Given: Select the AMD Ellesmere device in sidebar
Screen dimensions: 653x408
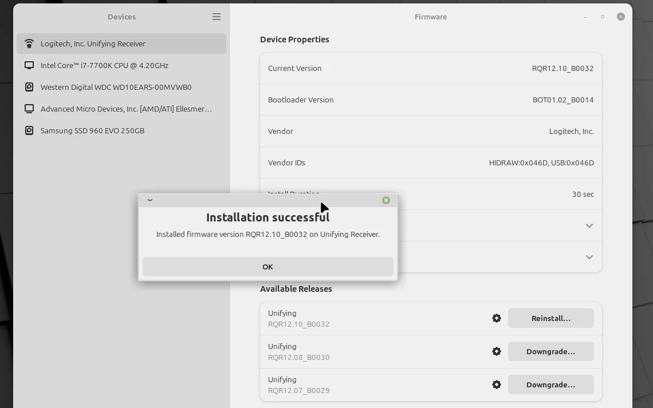Looking at the screenshot, I should (x=127, y=109).
